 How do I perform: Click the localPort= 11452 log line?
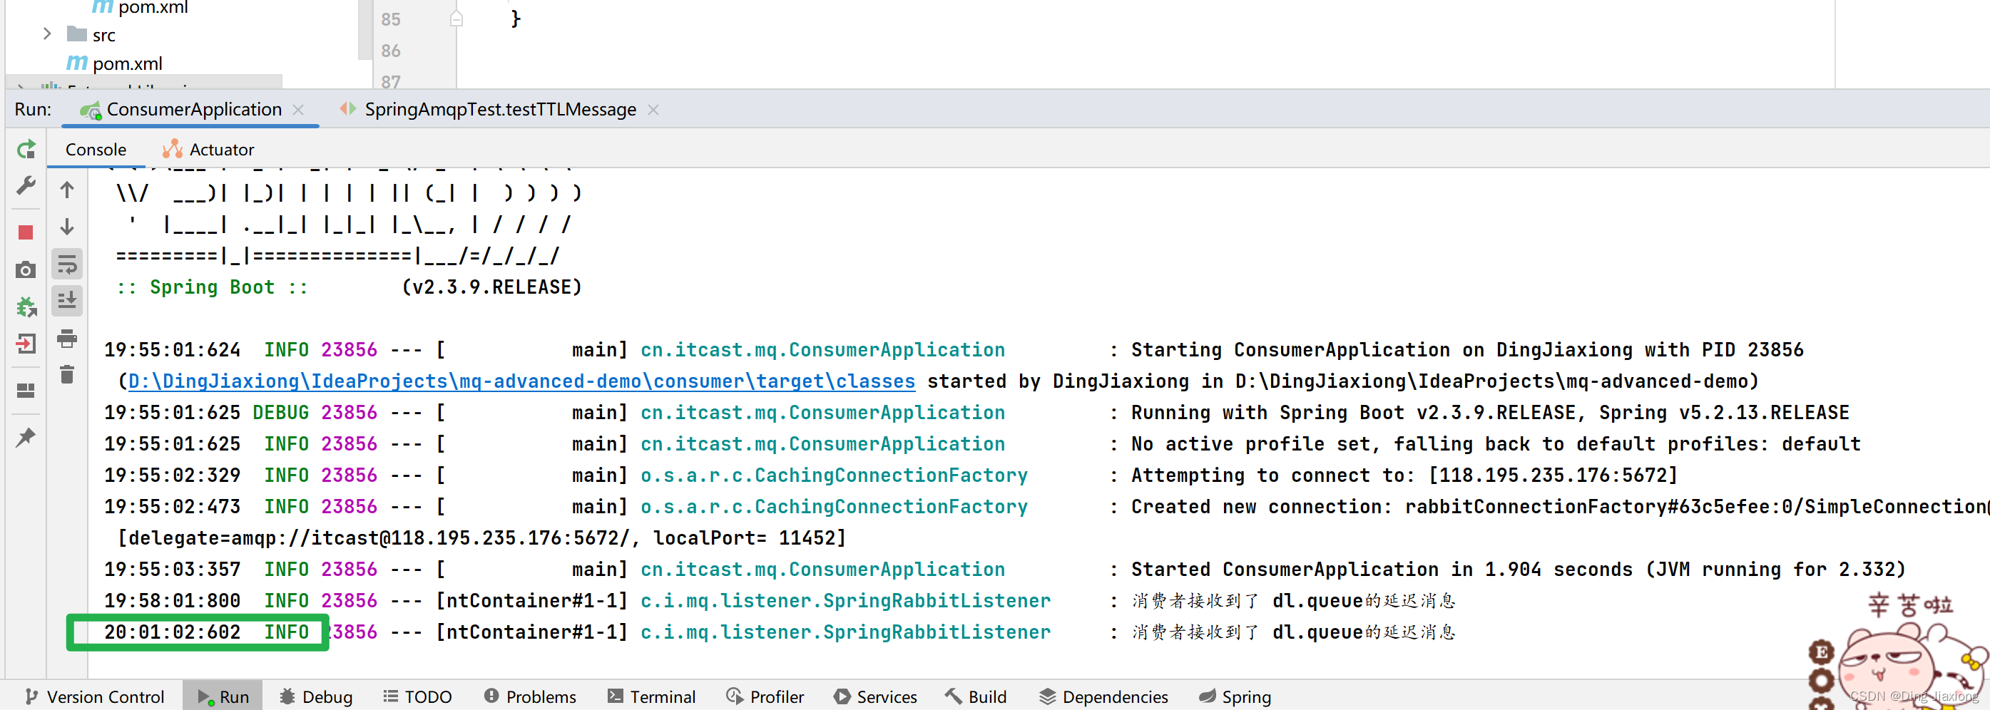(481, 538)
